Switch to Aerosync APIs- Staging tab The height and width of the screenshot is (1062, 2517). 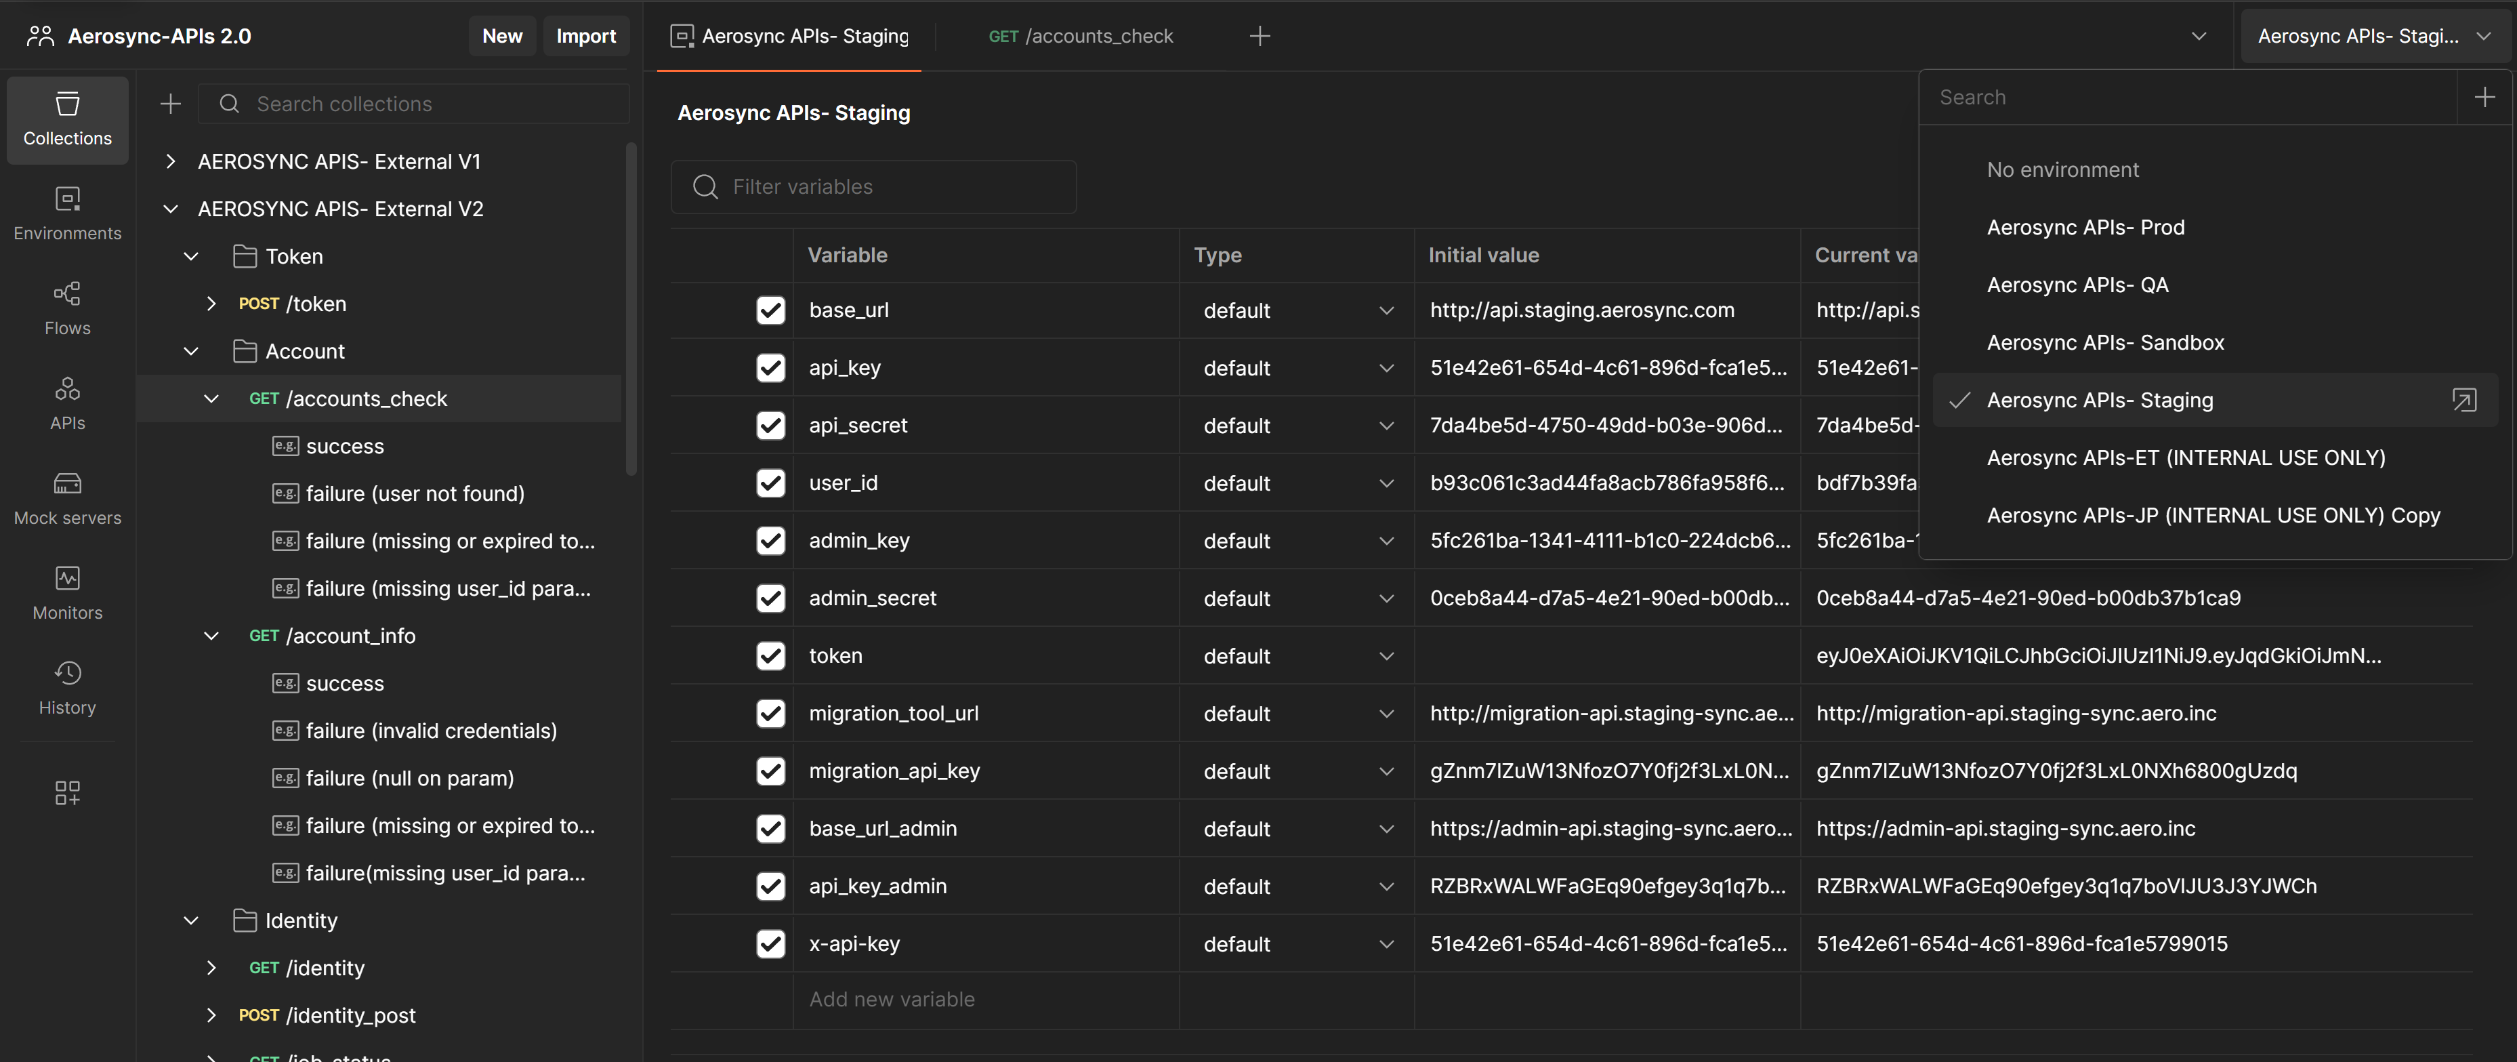point(789,36)
